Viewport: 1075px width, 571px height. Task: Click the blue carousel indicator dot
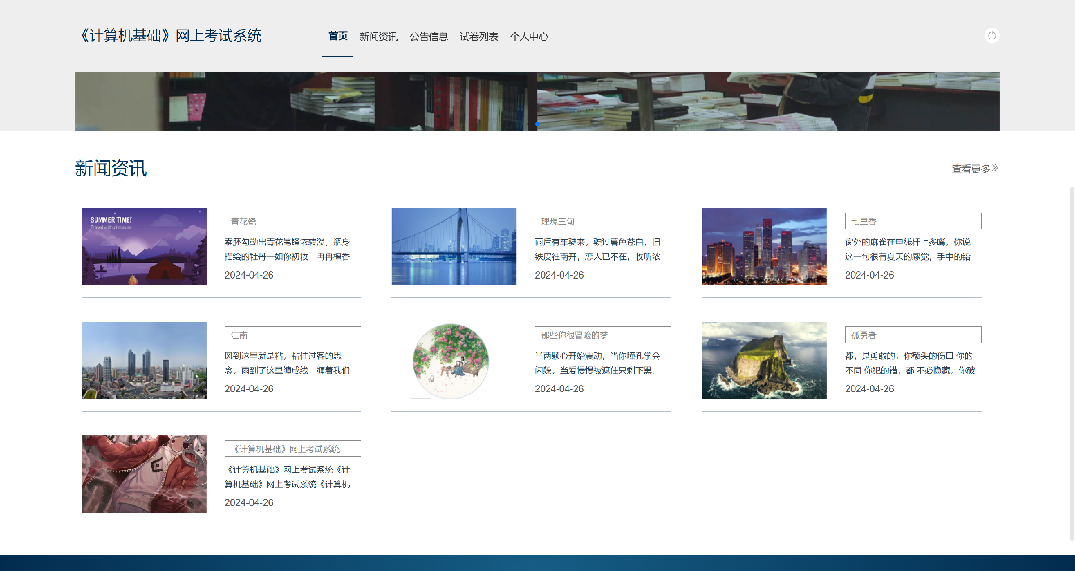pyautogui.click(x=537, y=124)
